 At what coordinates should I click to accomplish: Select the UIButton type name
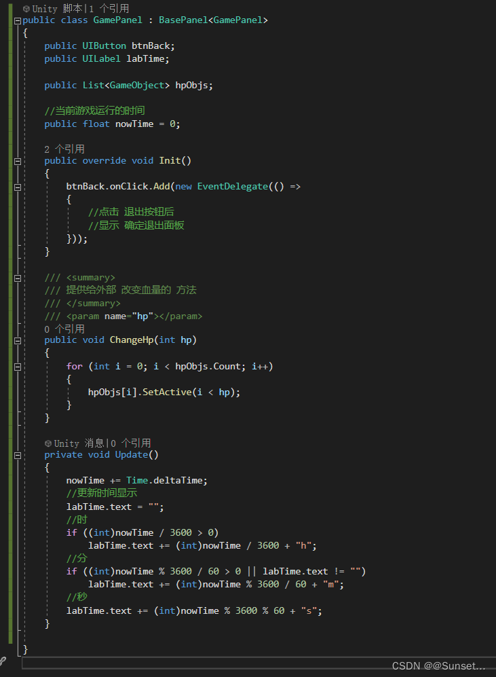pos(104,46)
